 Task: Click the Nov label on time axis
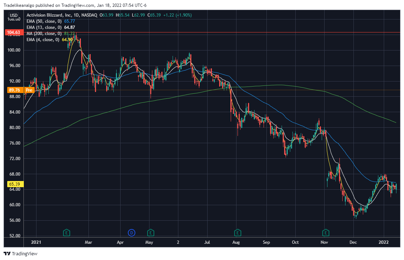point(324,242)
